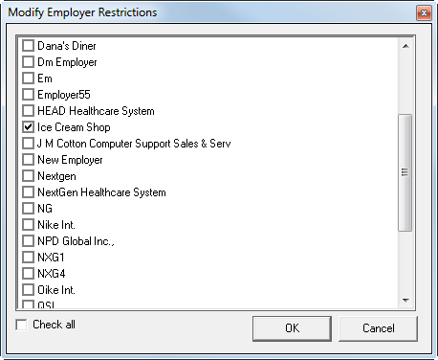Close the Modify Employer Restrictions window
438x360 pixels.
coord(424,12)
